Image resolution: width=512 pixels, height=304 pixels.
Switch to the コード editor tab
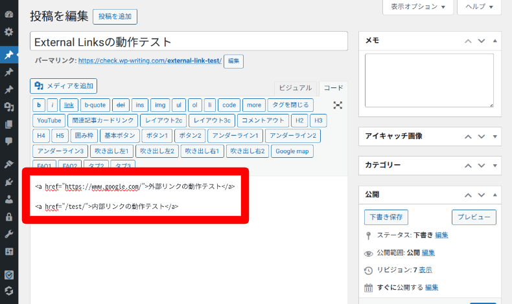pyautogui.click(x=333, y=88)
